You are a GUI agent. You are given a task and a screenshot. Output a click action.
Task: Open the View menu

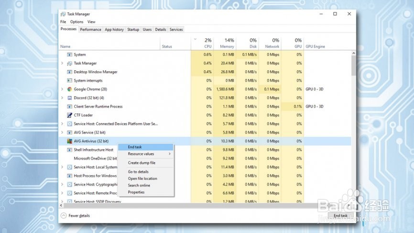91,22
